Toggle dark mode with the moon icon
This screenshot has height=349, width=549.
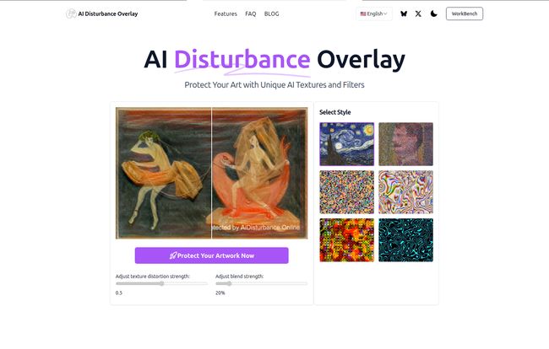pyautogui.click(x=434, y=13)
